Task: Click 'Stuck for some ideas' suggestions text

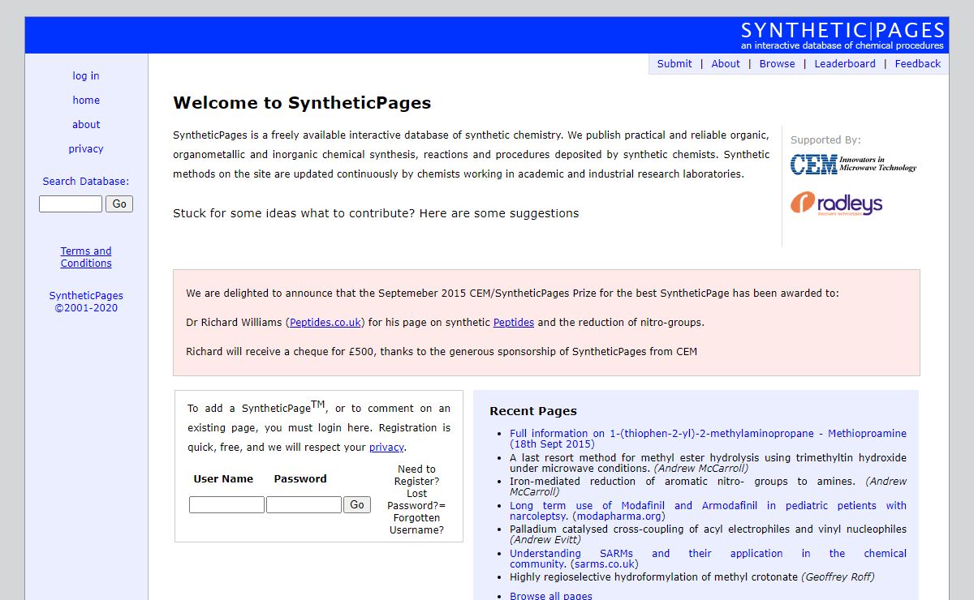Action: coord(376,213)
